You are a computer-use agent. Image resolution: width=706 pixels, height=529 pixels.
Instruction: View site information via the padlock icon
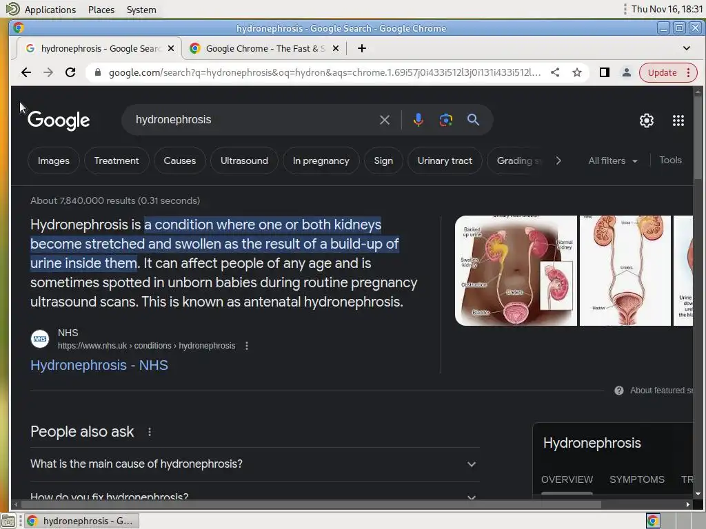[x=98, y=72]
